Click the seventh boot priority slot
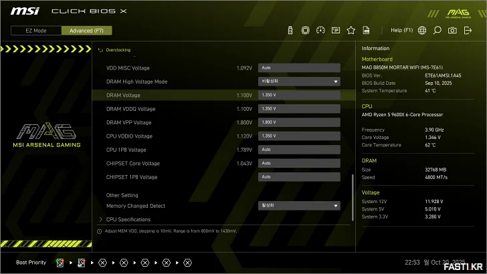Screen dimensions: 487x274 pyautogui.click(x=187, y=263)
